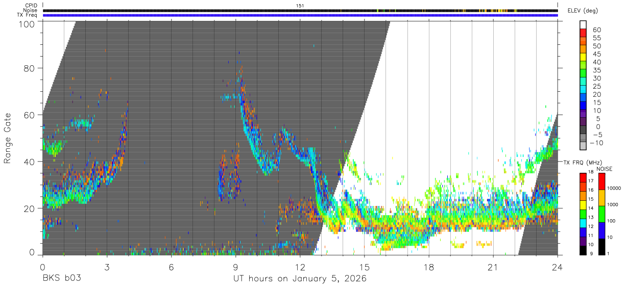Click the x-axis tick label '3'

[107, 267]
